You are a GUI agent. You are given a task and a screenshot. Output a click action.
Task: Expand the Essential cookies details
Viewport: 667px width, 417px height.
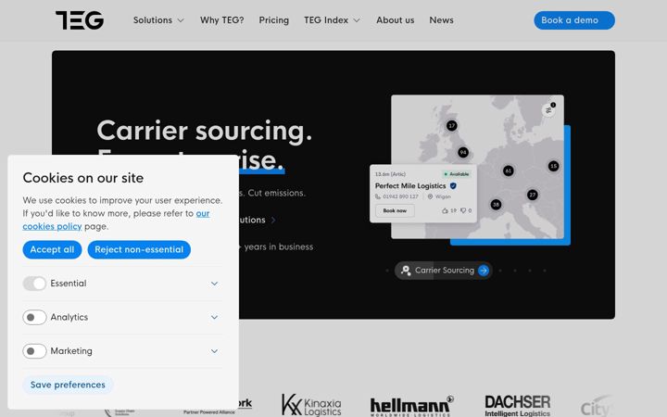214,284
